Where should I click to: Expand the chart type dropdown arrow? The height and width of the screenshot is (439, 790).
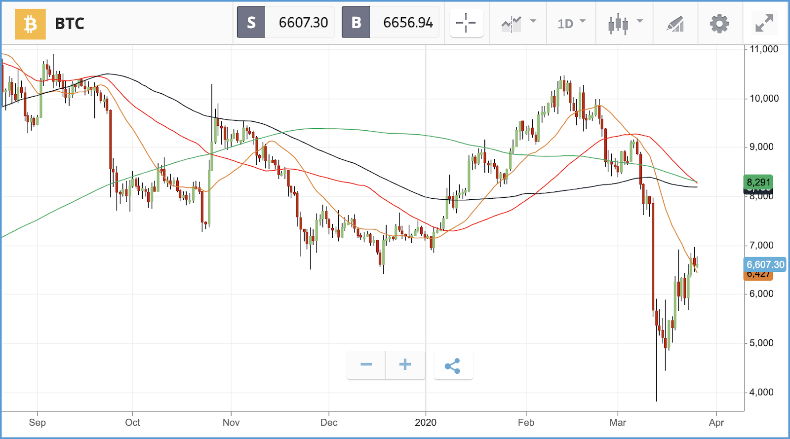click(x=640, y=21)
